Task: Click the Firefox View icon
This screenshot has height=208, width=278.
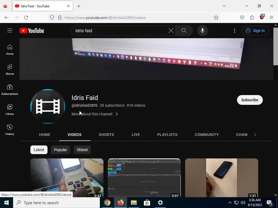Action: click(5, 6)
